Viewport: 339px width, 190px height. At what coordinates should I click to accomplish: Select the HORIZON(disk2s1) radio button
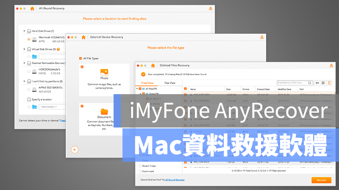[x=29, y=71]
